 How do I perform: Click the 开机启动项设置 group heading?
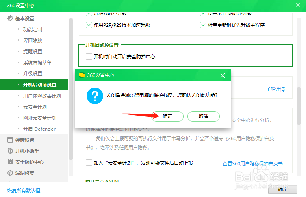pyautogui.click(x=102, y=45)
